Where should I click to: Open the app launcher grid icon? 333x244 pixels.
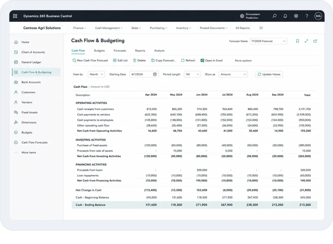coord(15,16)
